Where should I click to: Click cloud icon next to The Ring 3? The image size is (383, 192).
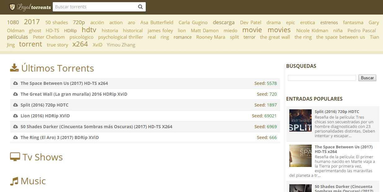[x=16, y=137]
